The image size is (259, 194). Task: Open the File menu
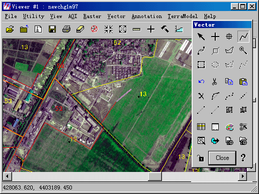click(x=11, y=16)
